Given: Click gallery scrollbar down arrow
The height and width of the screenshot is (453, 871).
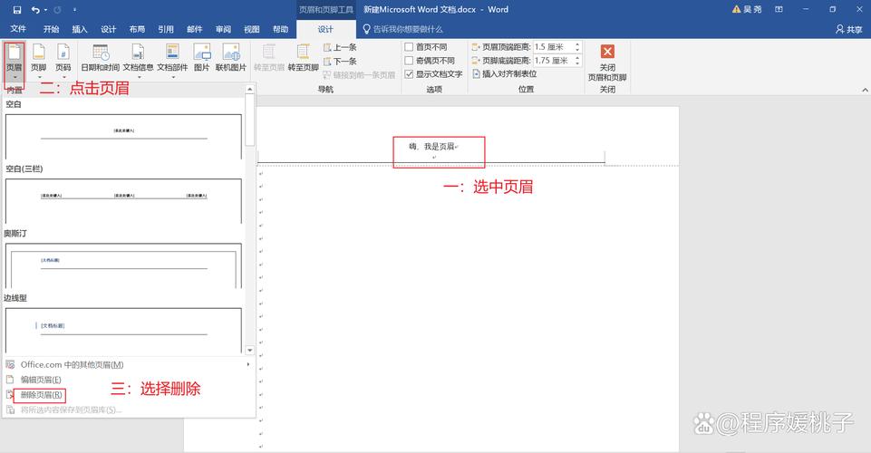Looking at the screenshot, I should (249, 351).
